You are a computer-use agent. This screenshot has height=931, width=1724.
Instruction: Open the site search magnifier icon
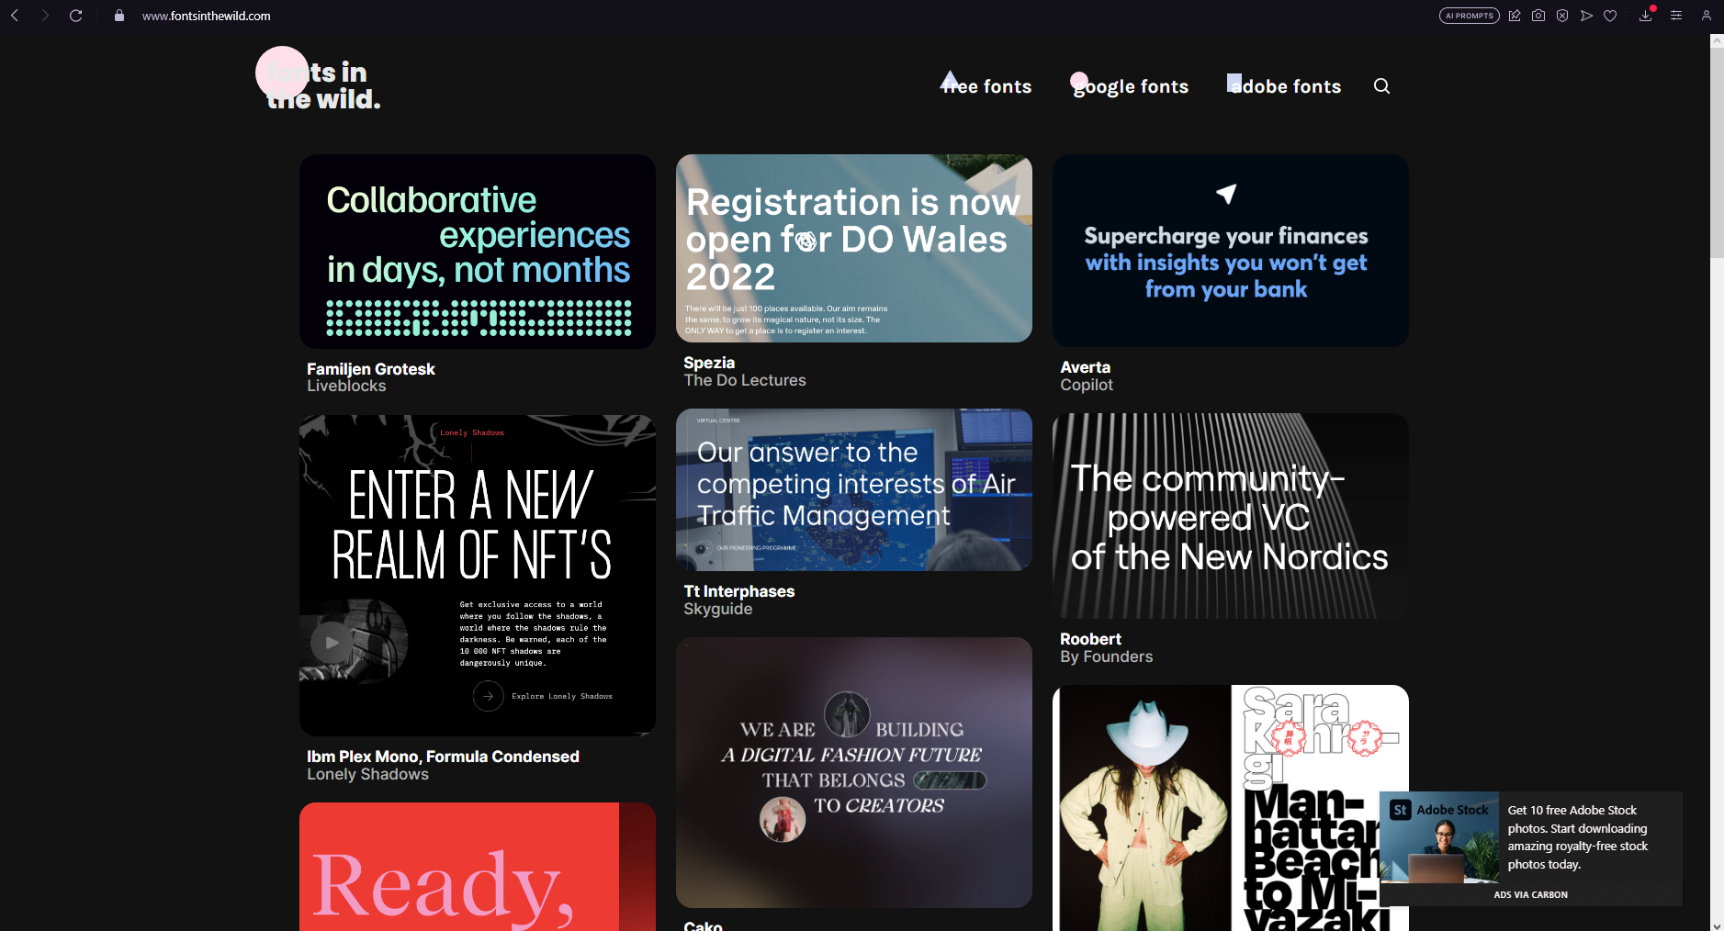pos(1381,86)
